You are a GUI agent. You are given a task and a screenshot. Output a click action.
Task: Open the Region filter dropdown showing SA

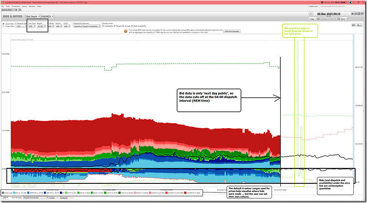point(42,26)
